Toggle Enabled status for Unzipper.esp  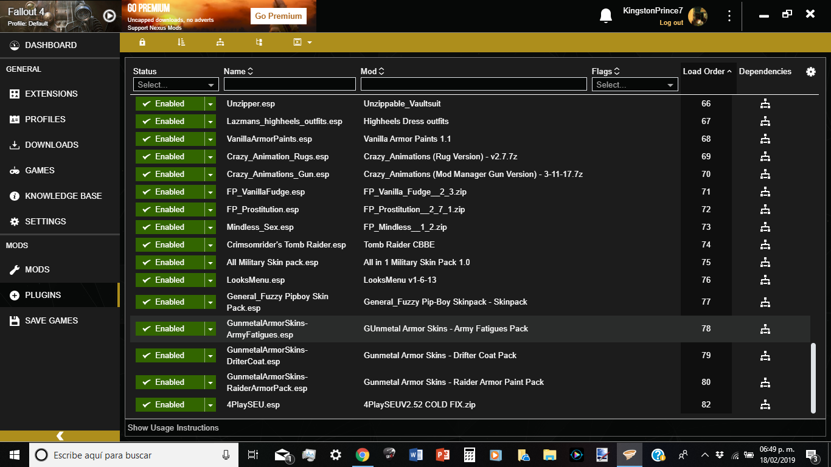170,103
